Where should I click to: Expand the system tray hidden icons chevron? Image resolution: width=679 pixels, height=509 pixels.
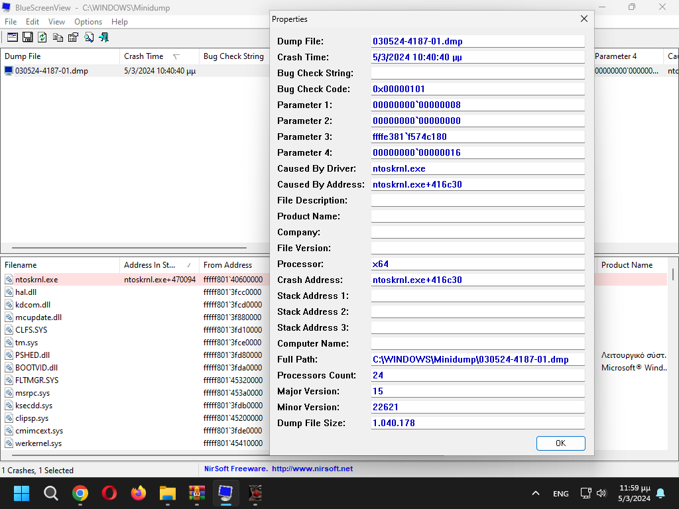click(536, 494)
